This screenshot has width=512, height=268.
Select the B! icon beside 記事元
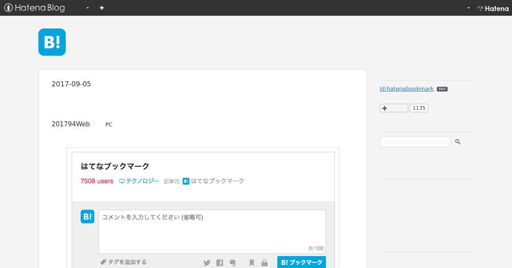[x=186, y=181]
